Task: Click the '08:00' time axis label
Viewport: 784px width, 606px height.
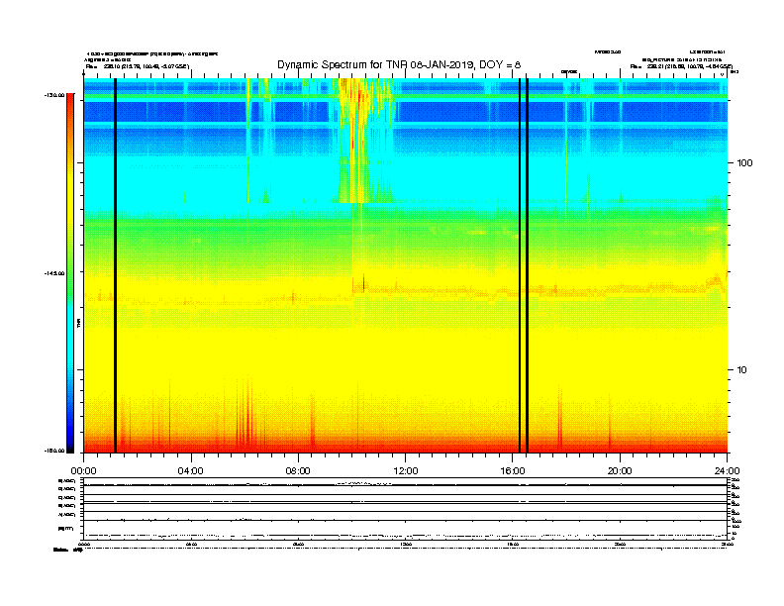Action: (x=298, y=471)
